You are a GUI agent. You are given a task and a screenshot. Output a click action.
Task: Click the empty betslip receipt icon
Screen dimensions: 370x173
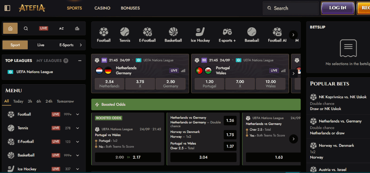(x=348, y=48)
